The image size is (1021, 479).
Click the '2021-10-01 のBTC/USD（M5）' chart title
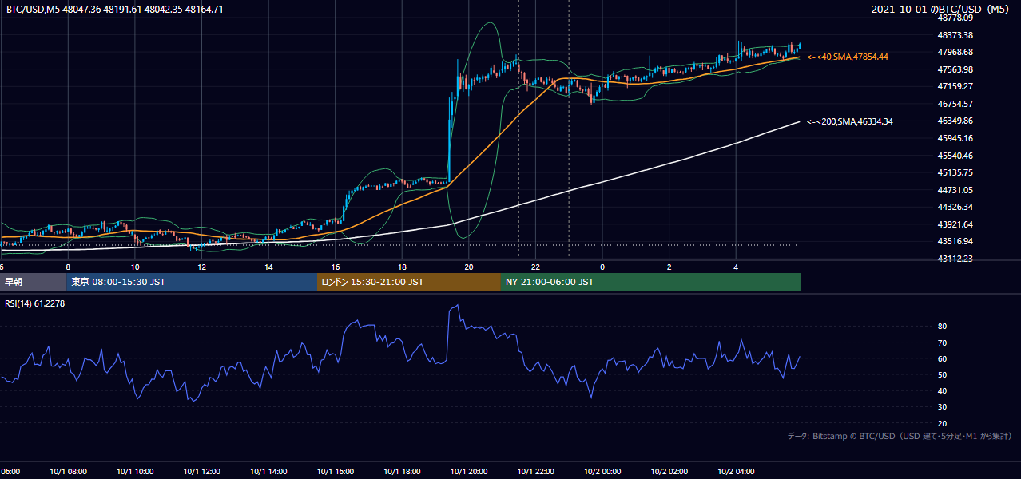(944, 10)
